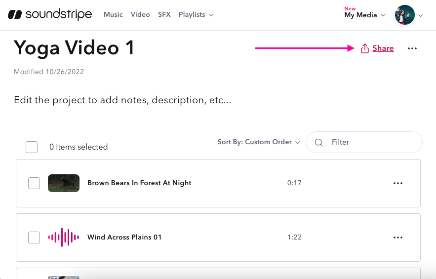Check the Brown Bears In Forest At Night checkbox
The width and height of the screenshot is (436, 279).
click(34, 183)
